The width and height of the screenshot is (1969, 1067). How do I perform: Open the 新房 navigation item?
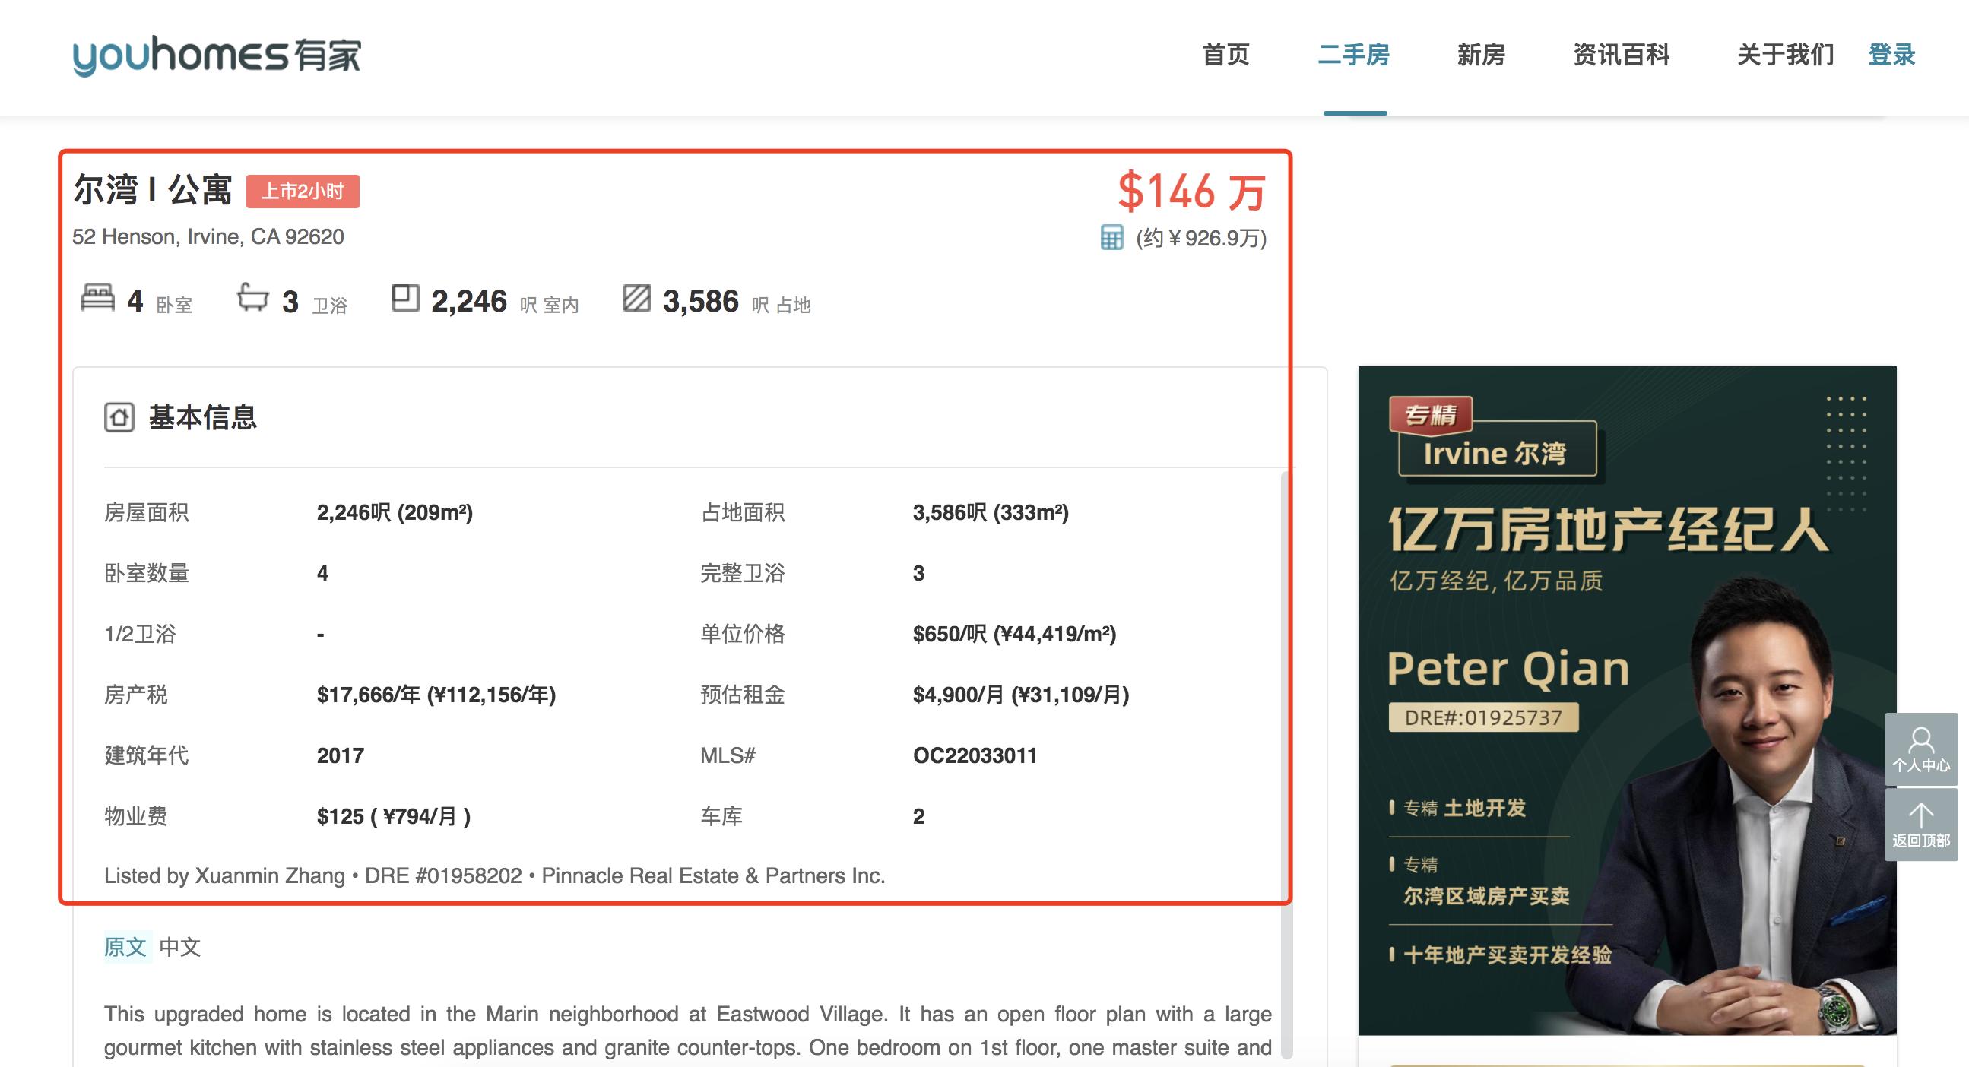[1482, 55]
